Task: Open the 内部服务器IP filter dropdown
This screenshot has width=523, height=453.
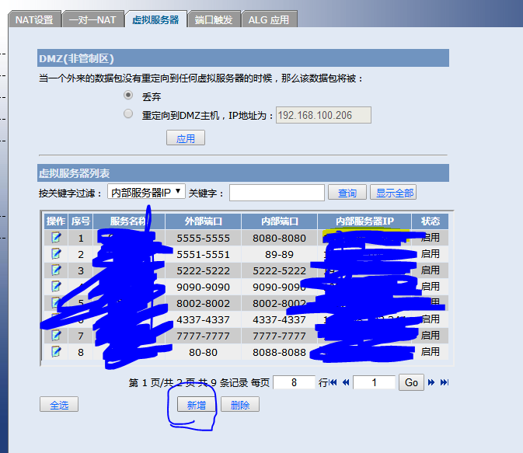Action: (146, 192)
